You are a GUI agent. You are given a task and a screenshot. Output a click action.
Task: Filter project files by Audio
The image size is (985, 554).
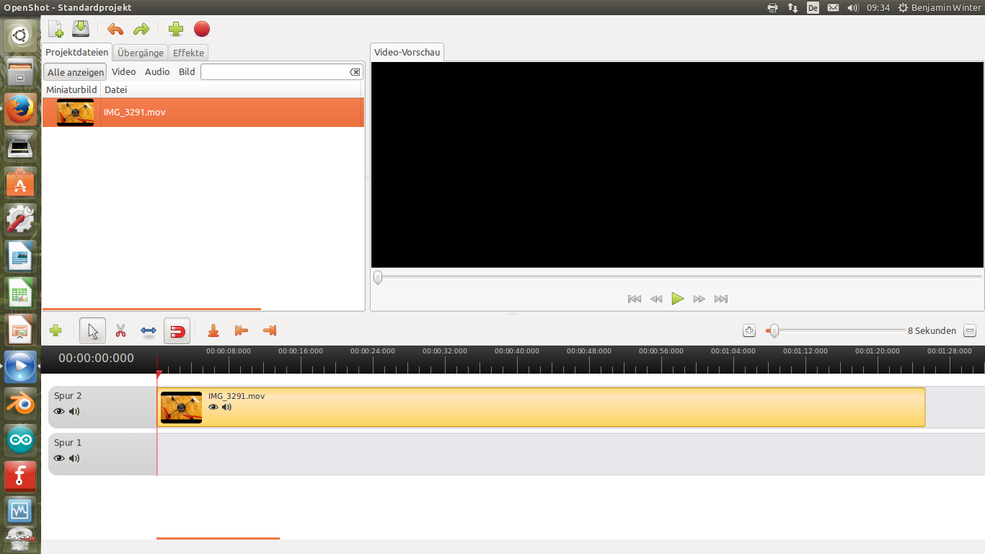tap(157, 72)
